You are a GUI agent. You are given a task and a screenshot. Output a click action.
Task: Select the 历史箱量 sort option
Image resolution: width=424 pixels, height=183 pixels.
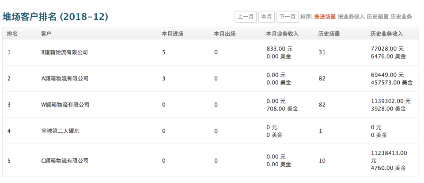(378, 17)
